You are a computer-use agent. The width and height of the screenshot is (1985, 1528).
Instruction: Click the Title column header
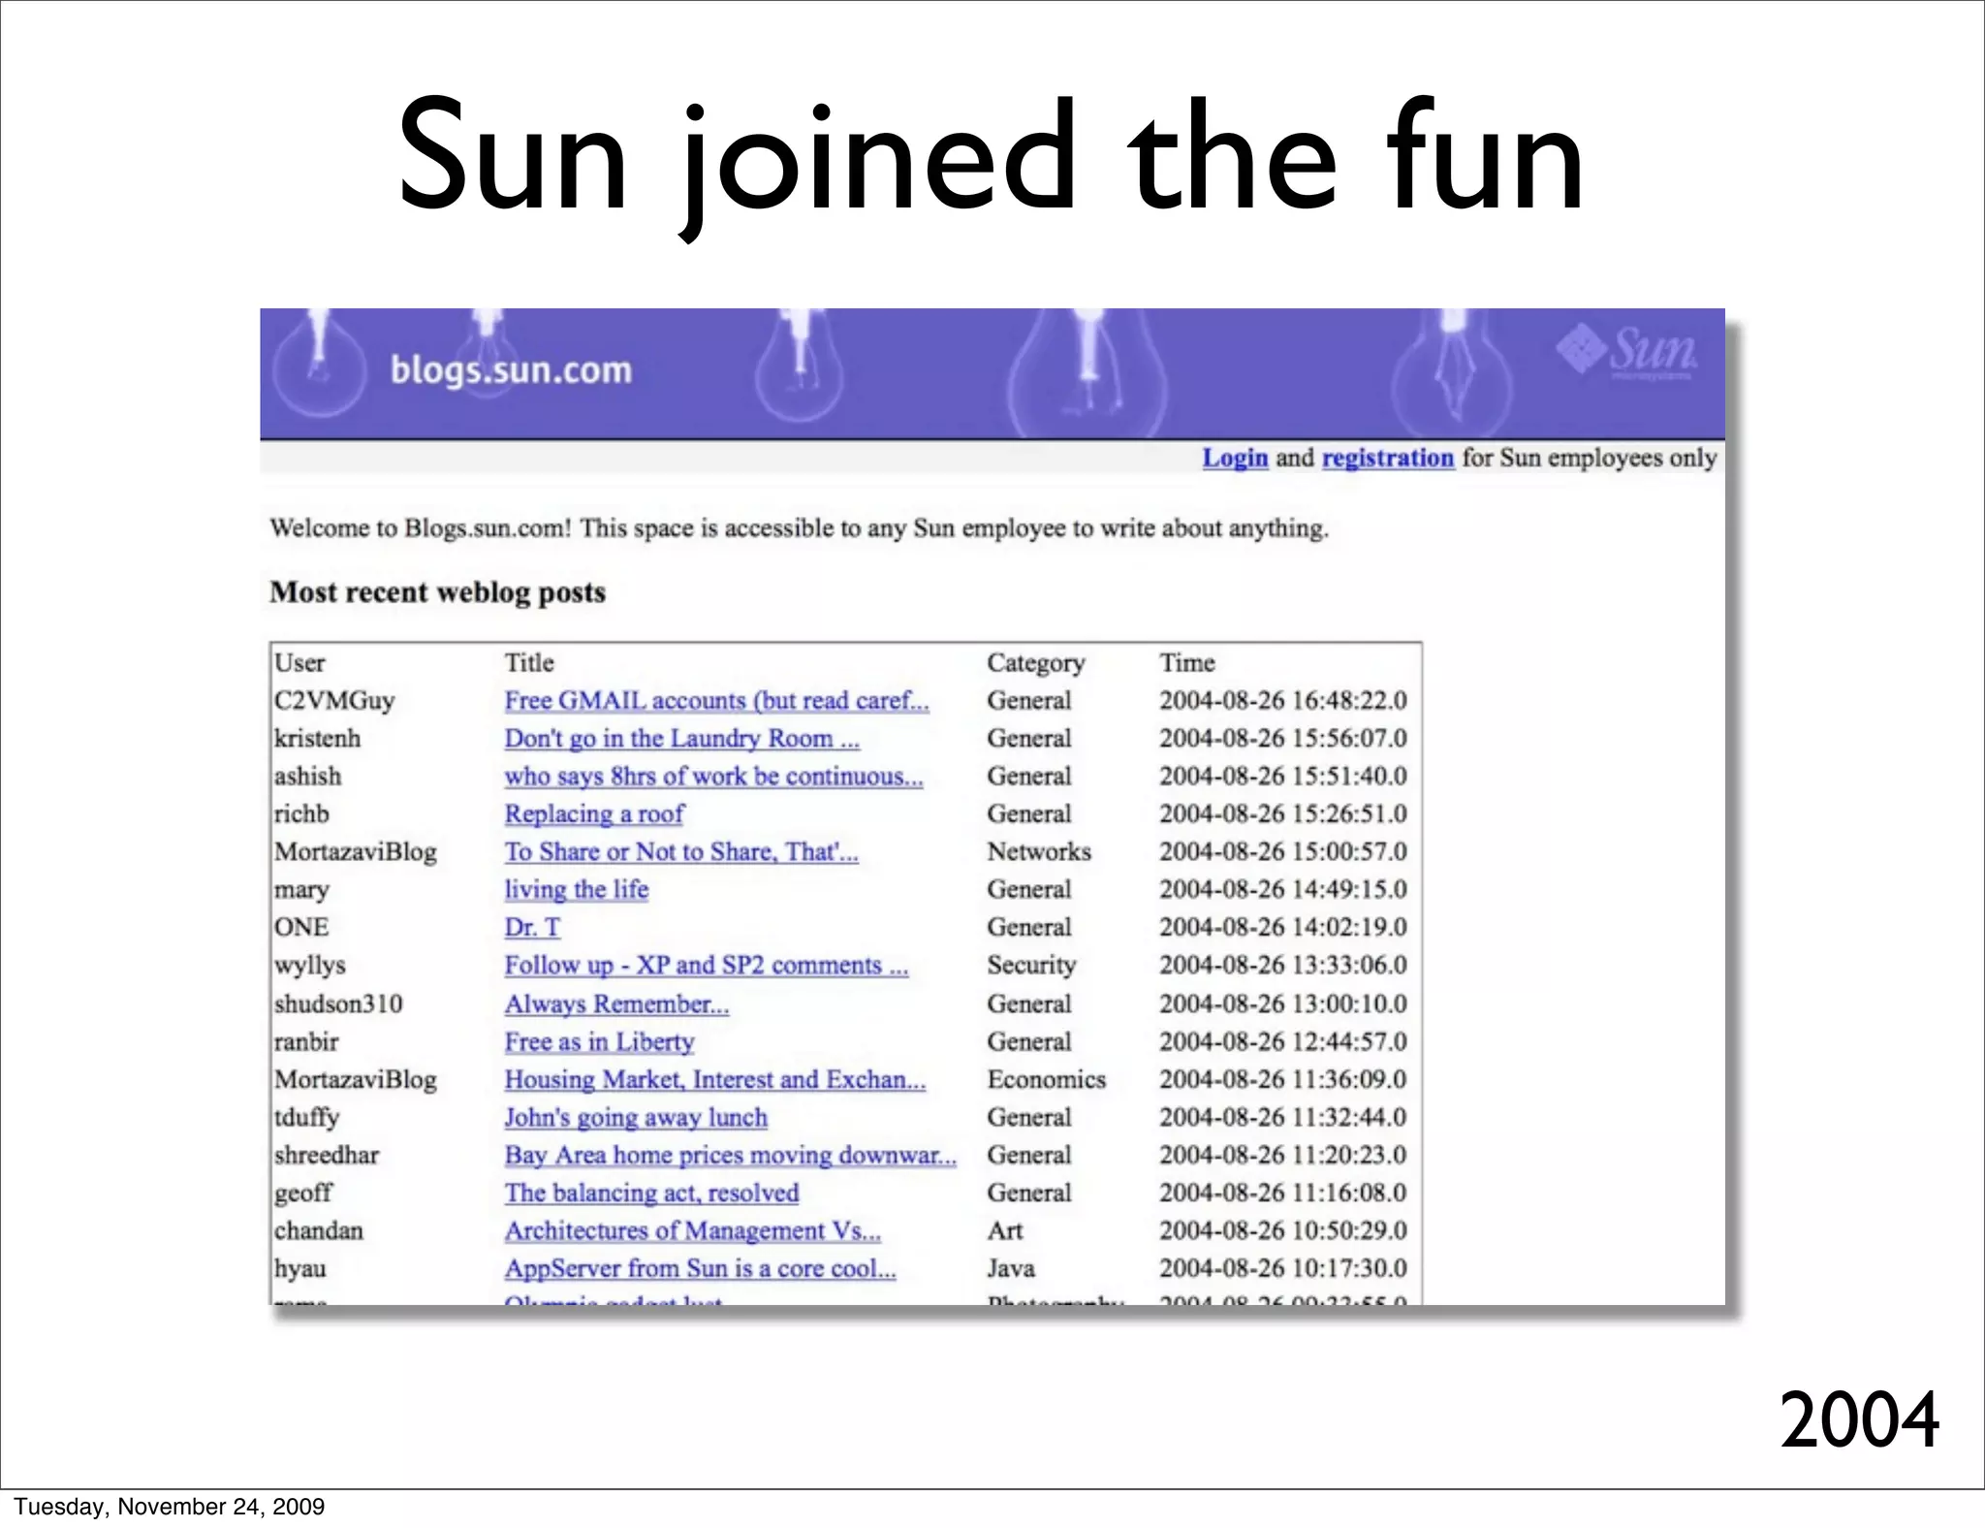[529, 663]
